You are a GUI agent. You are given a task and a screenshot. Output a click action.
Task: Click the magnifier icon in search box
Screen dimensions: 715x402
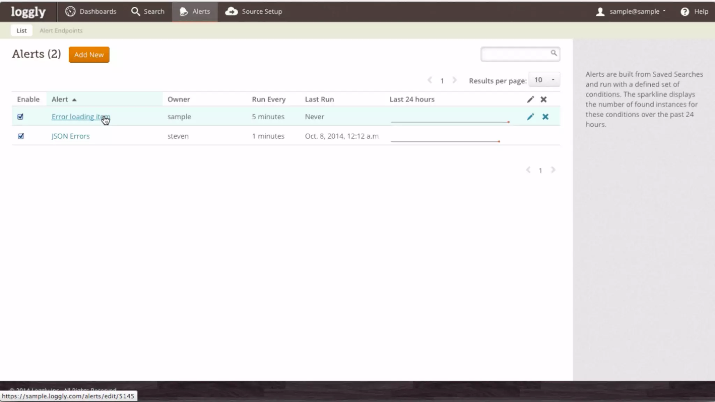click(554, 53)
